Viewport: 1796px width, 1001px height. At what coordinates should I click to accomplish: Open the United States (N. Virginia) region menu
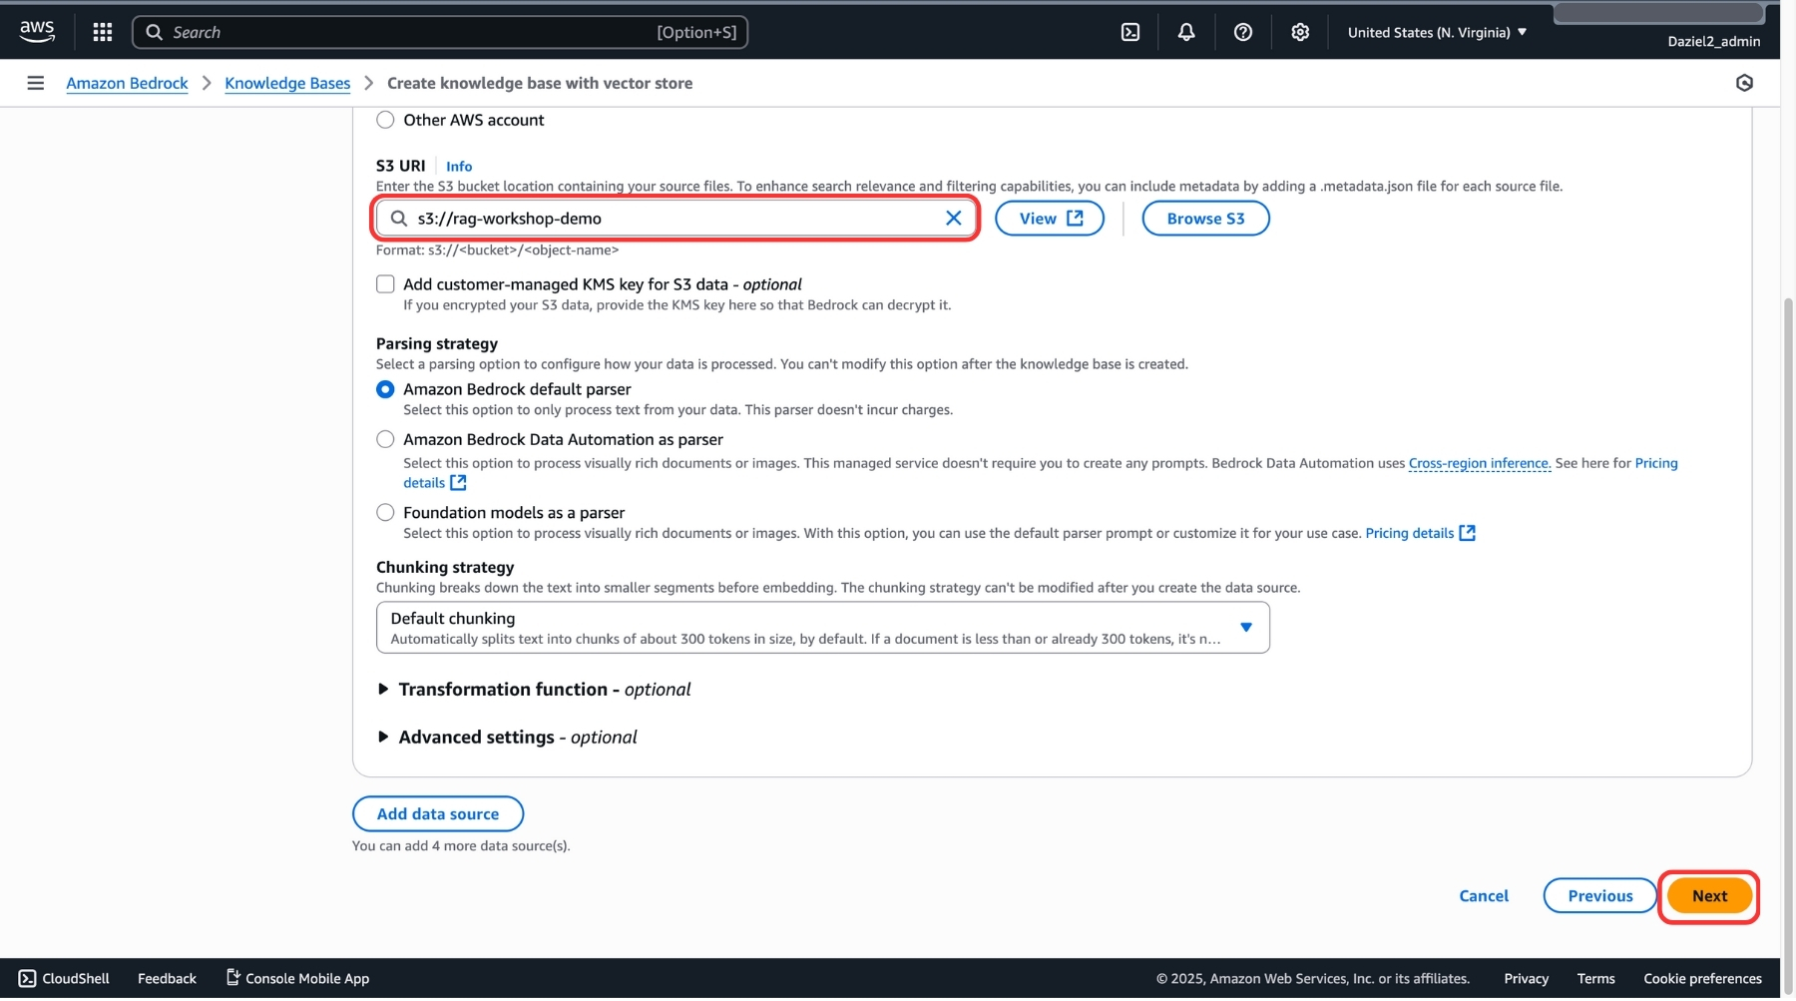[x=1436, y=32]
